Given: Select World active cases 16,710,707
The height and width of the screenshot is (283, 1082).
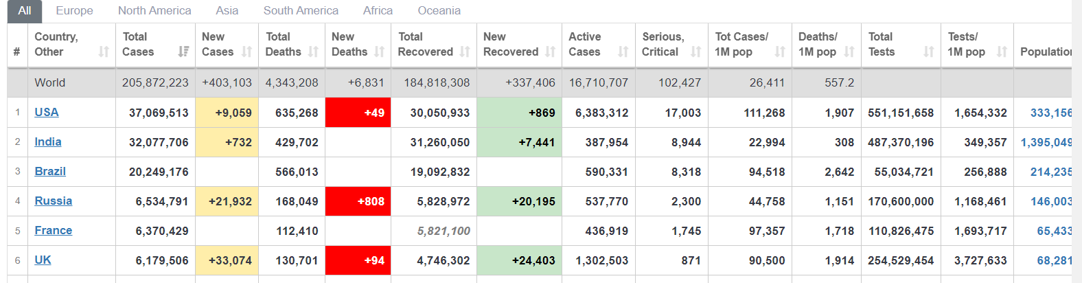Looking at the screenshot, I should coord(599,82).
